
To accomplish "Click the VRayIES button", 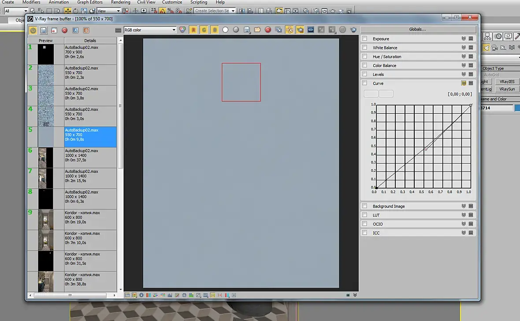I will [507, 82].
